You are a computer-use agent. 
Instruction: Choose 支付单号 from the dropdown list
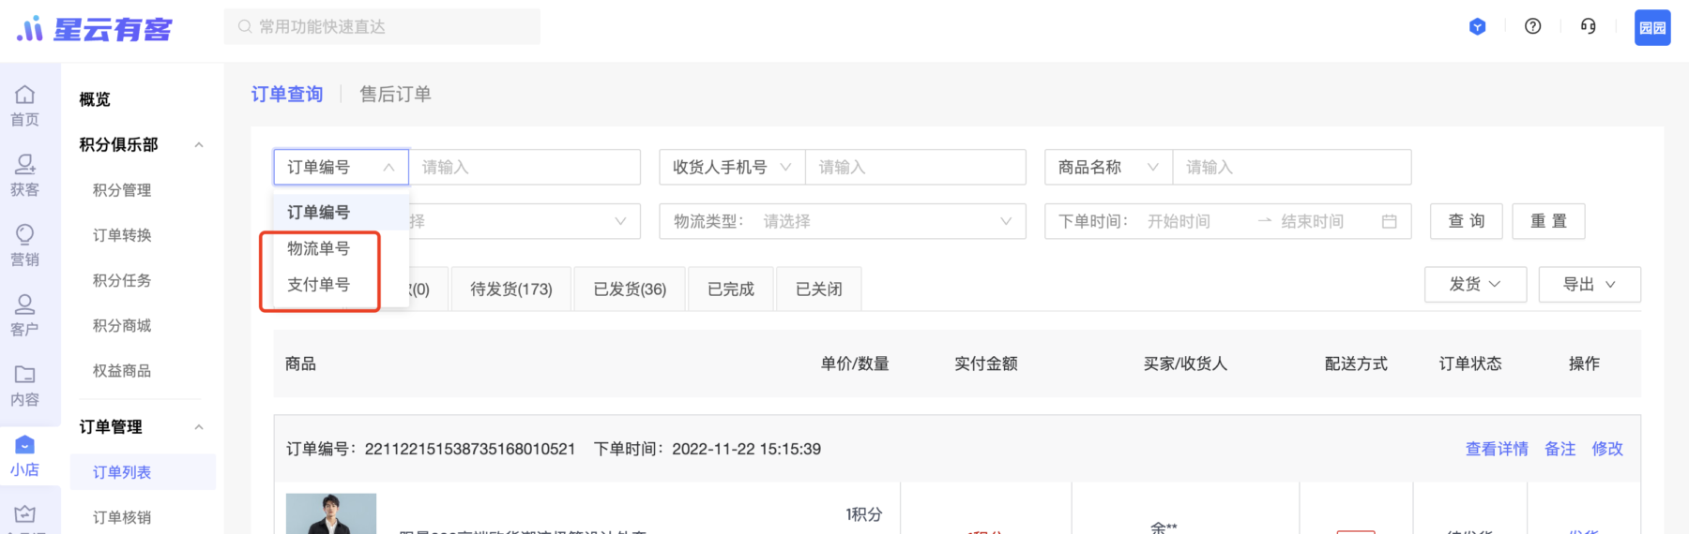coord(342,284)
